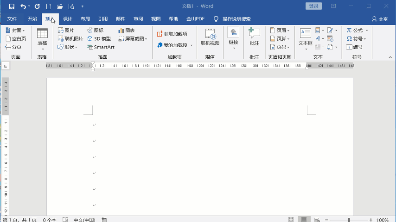Screen dimensions: 396x222
Task: Open the Text Box (文本框) gallery
Action: 305,39
